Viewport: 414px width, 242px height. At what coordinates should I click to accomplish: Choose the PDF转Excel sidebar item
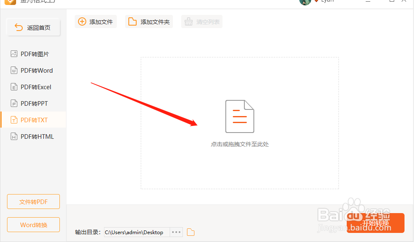pyautogui.click(x=33, y=87)
